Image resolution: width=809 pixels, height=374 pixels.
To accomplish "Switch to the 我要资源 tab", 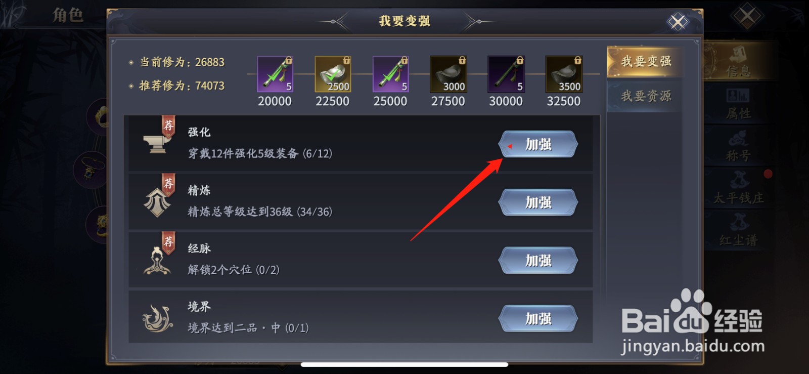I will coord(646,96).
